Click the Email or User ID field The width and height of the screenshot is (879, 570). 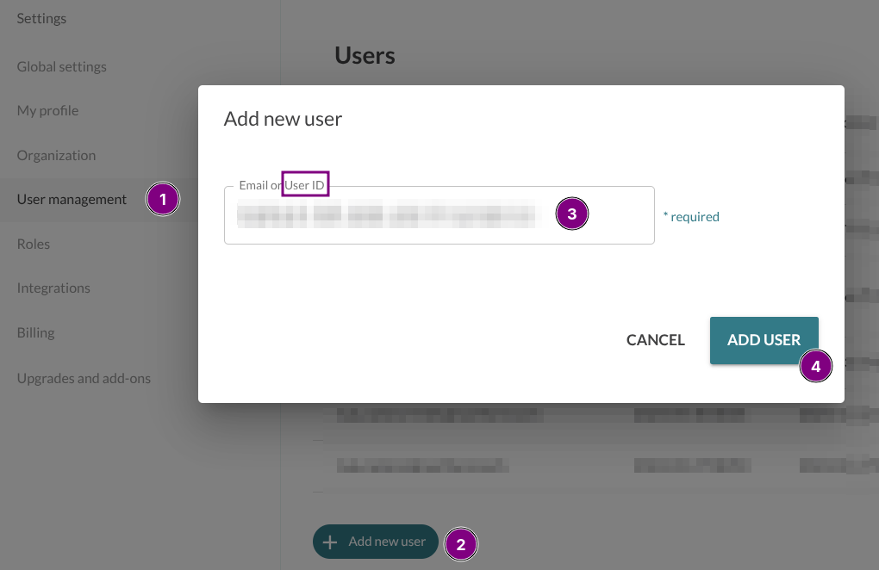(x=439, y=215)
